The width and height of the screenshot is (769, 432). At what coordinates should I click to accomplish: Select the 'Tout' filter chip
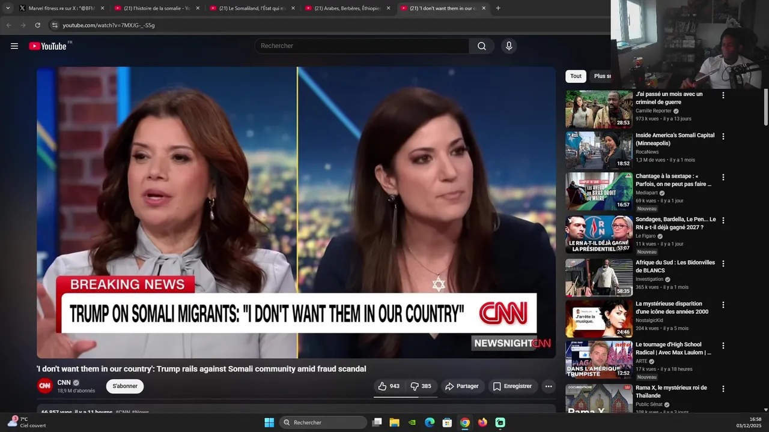(576, 76)
